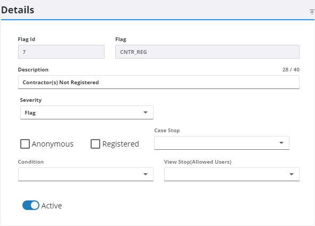The width and height of the screenshot is (315, 226).
Task: Click the Severity dropdown arrow icon
Action: coord(146,112)
